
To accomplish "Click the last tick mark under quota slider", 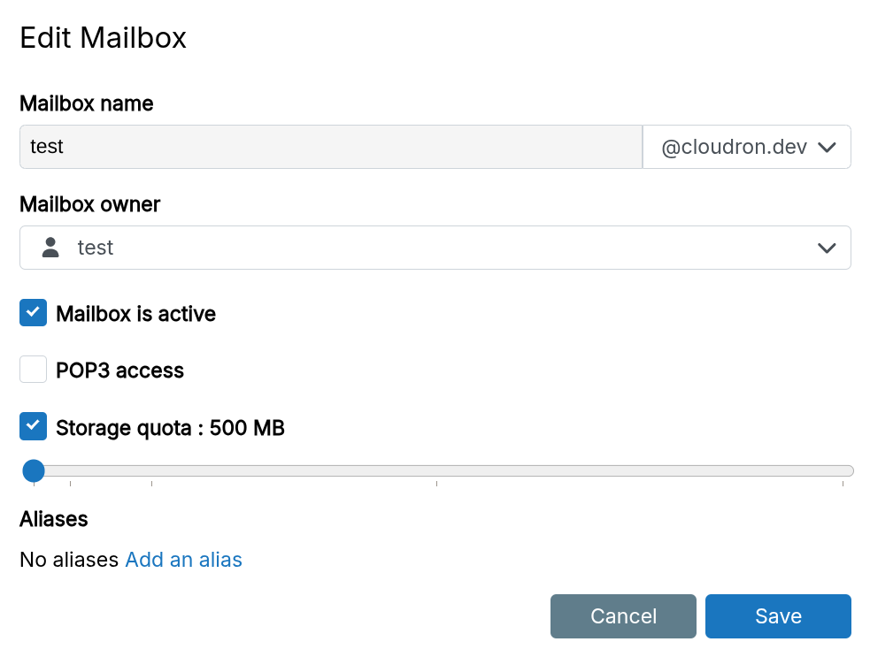I will point(843,484).
